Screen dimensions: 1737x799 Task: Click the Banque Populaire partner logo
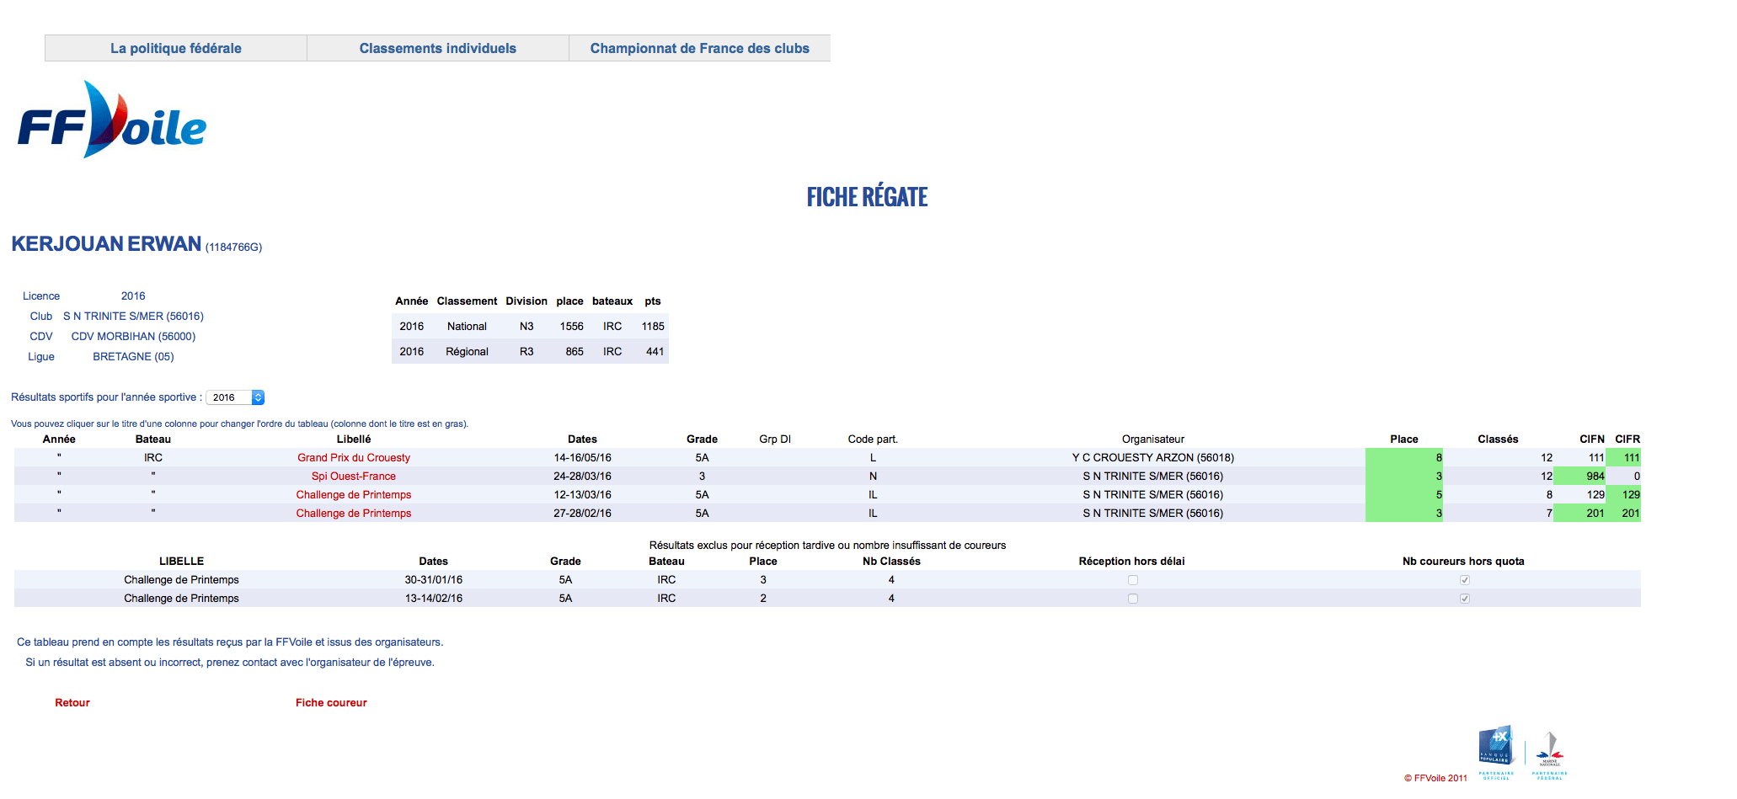1496,748
